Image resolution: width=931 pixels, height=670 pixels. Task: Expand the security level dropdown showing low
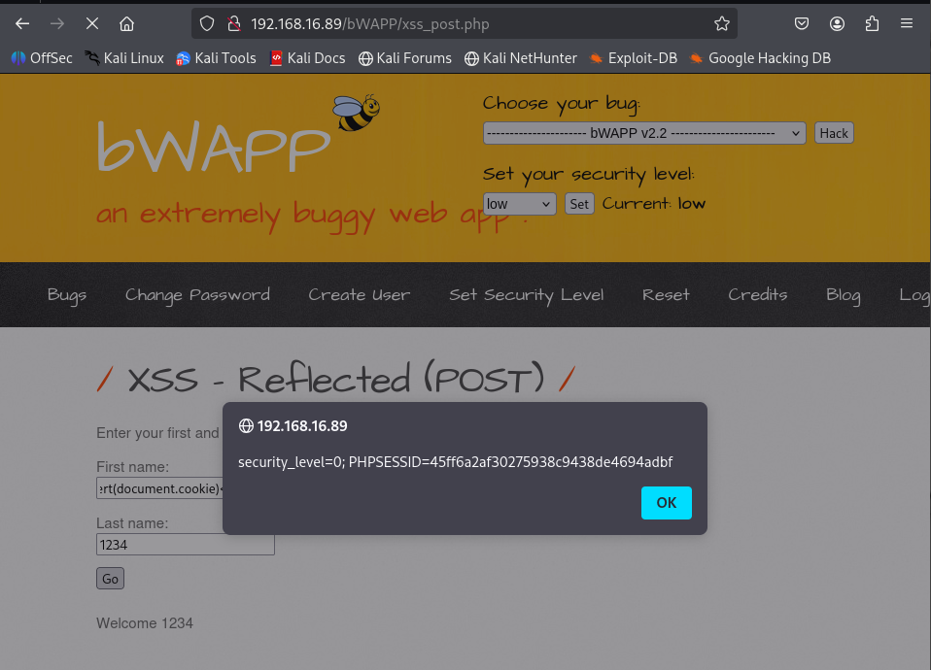coord(519,204)
